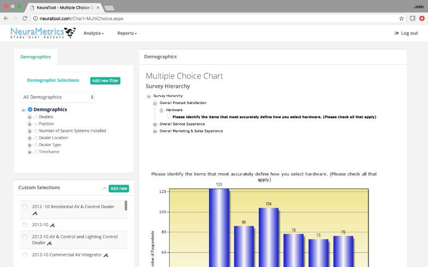Select the Position radio button
The height and width of the screenshot is (267, 428).
(x=36, y=124)
